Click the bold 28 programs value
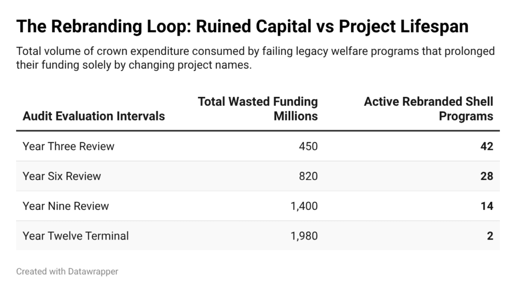This screenshot has height=293, width=516. 487,176
